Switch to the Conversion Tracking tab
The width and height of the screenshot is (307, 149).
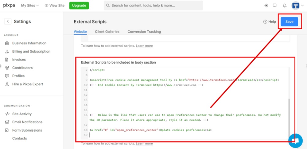144,32
